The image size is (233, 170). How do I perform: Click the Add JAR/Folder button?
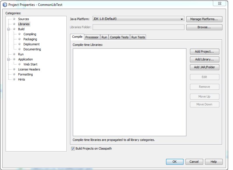204,67
